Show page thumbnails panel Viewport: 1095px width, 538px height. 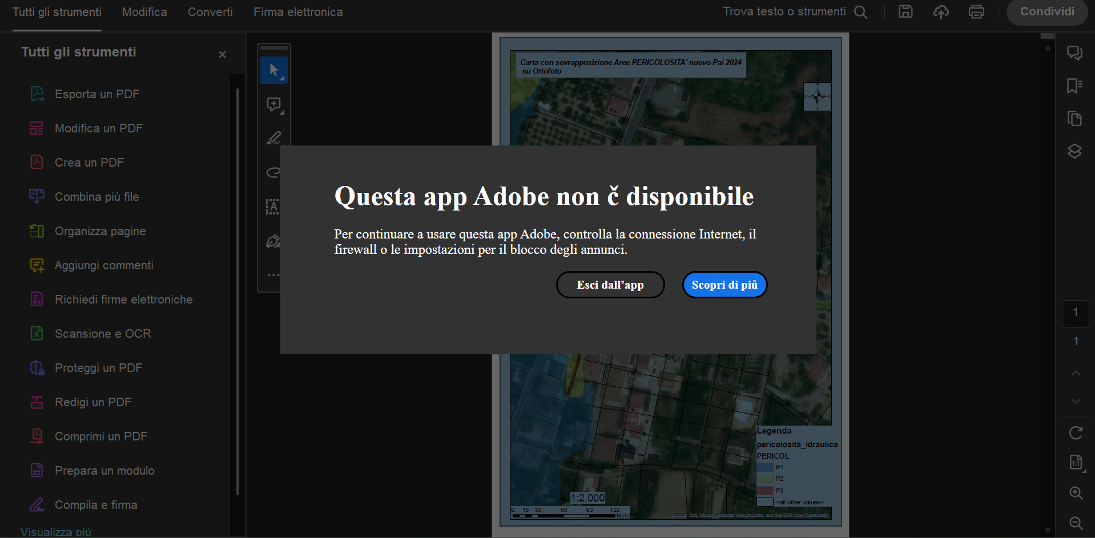tap(1074, 119)
